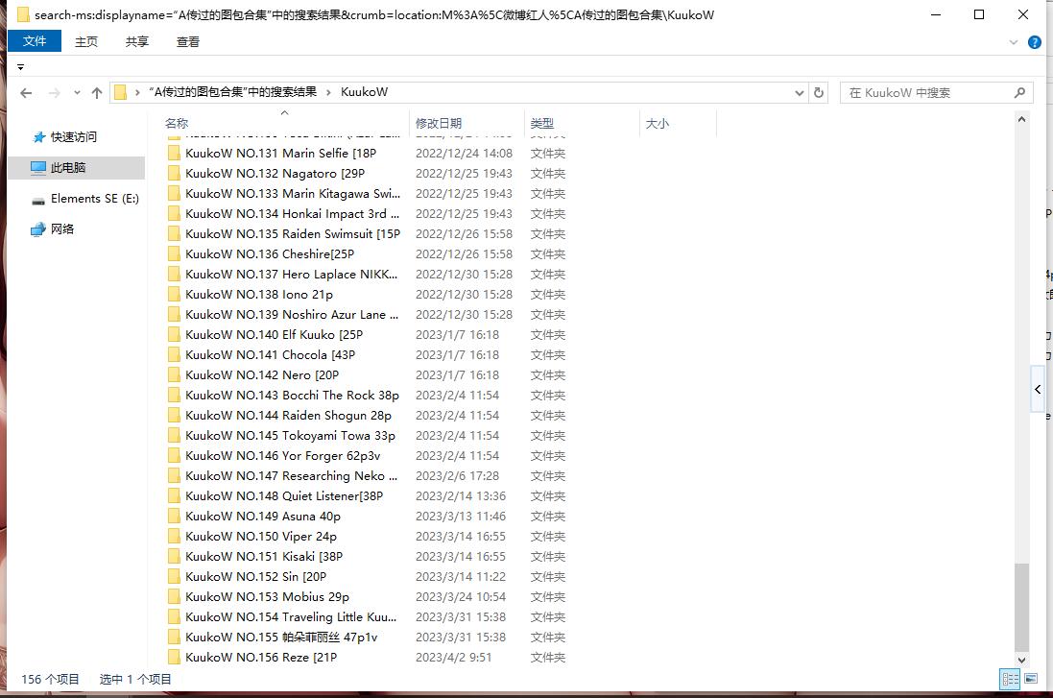
Task: Click date 2023/4/2 9:51
Action: click(x=453, y=657)
